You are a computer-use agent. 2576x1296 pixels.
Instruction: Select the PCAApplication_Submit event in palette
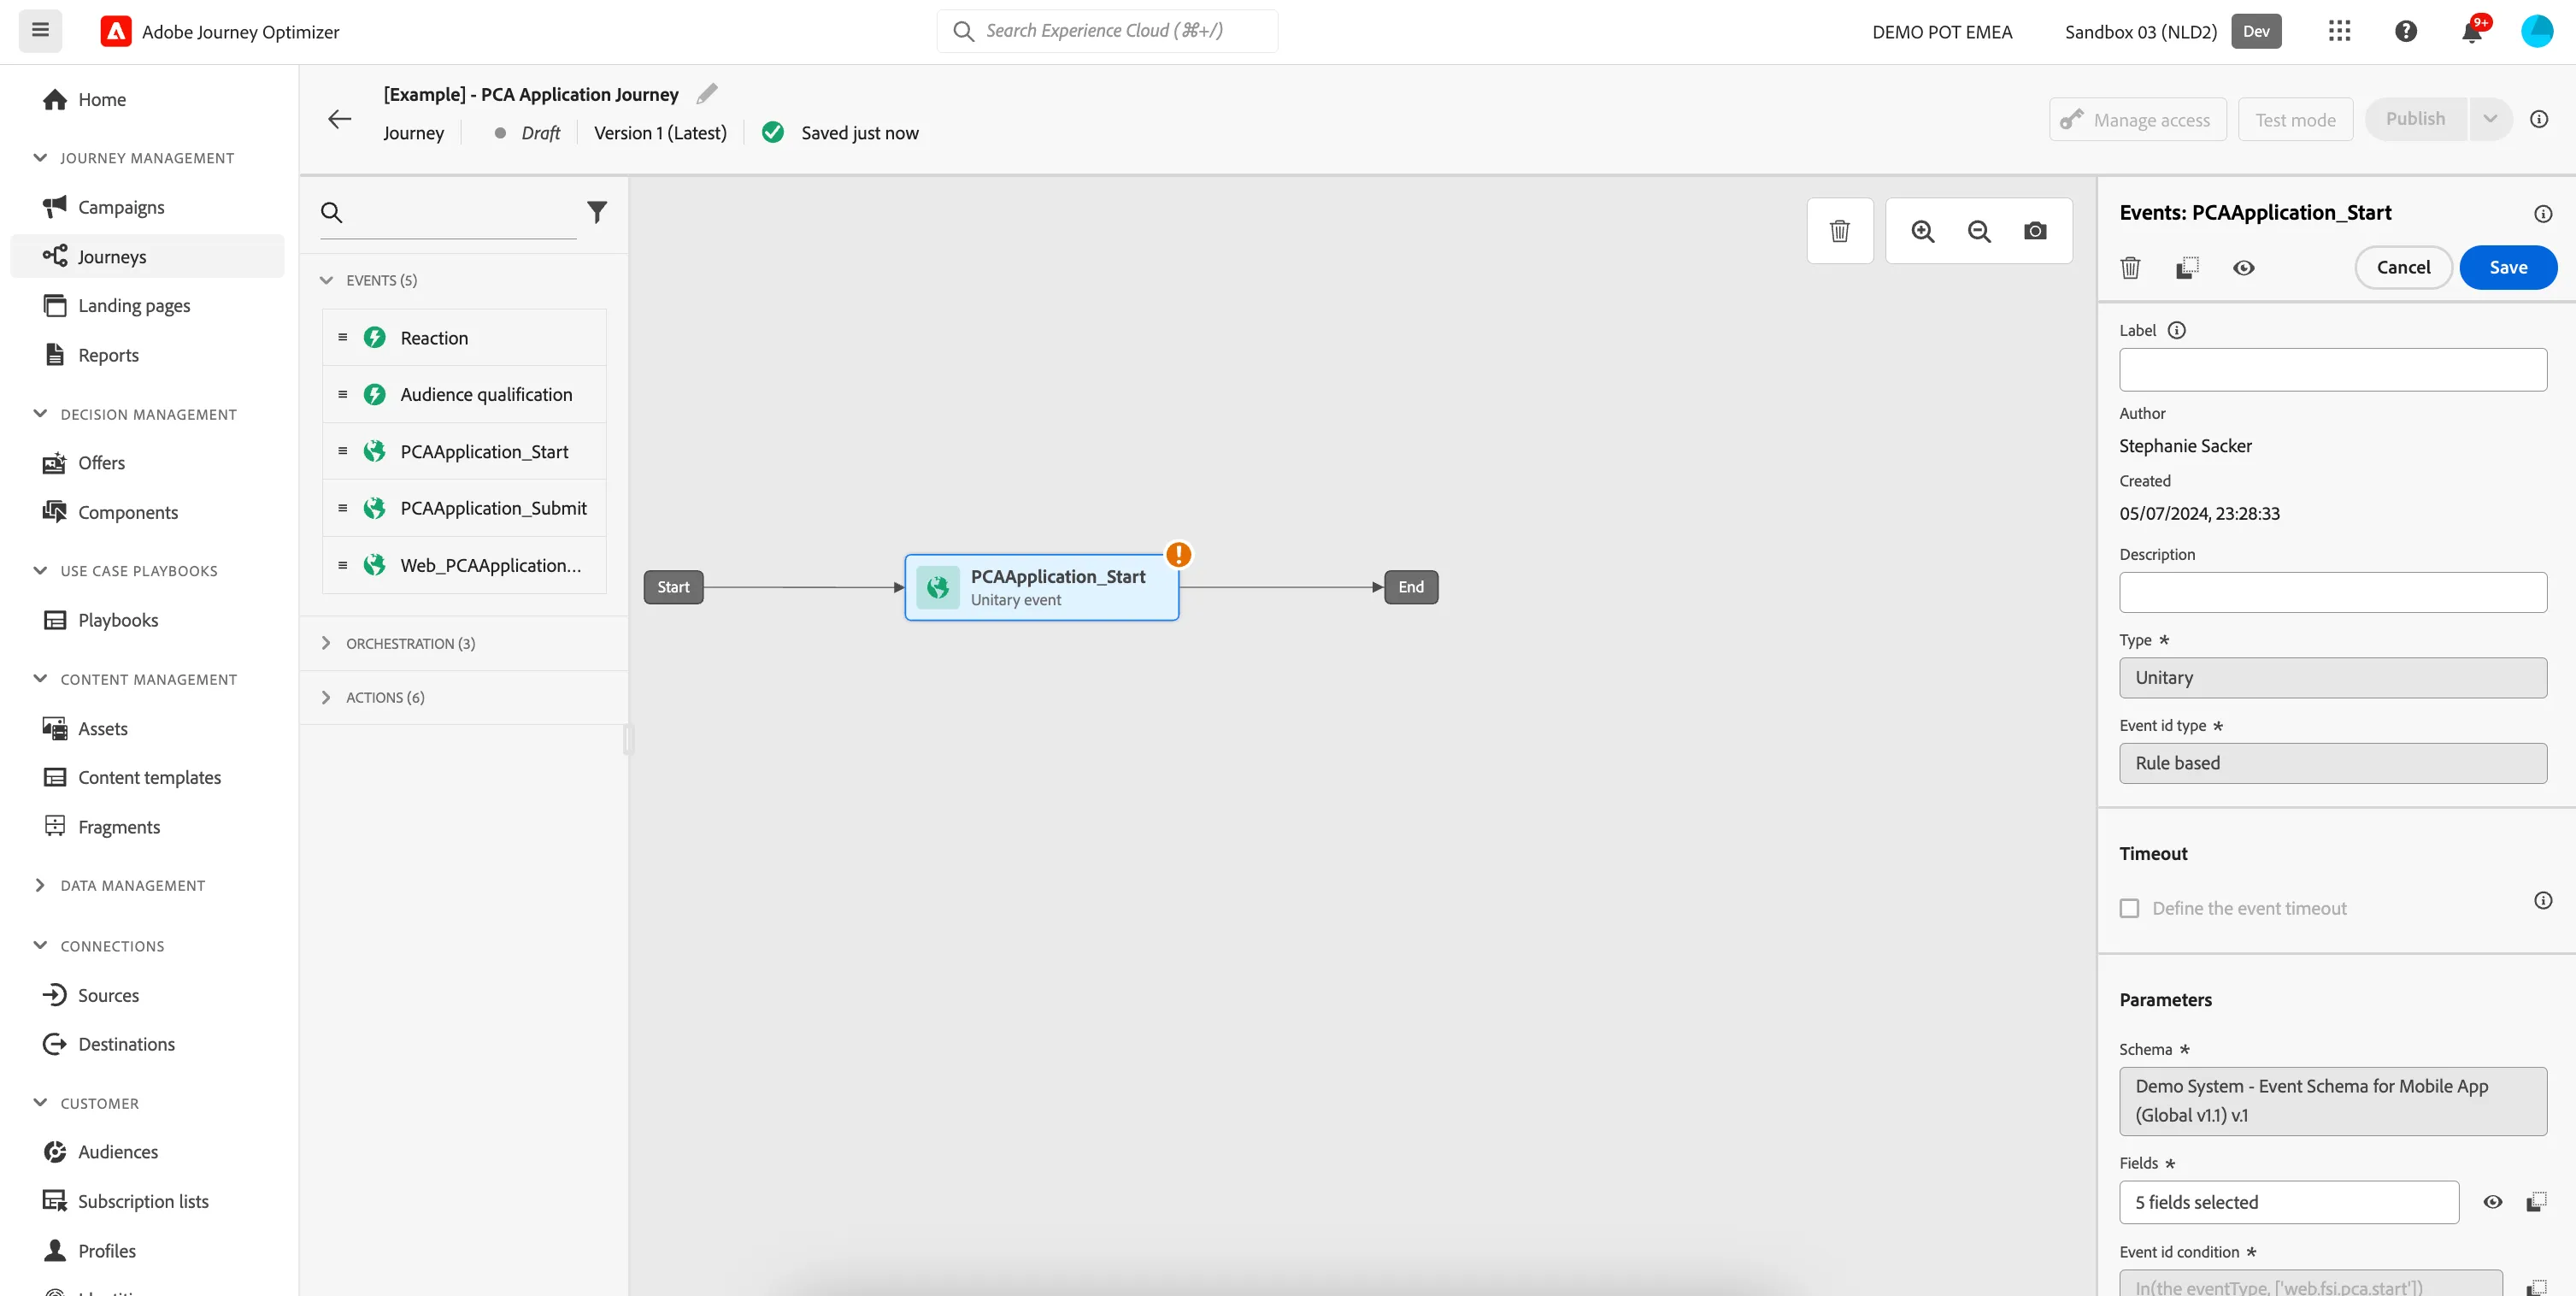click(x=464, y=508)
